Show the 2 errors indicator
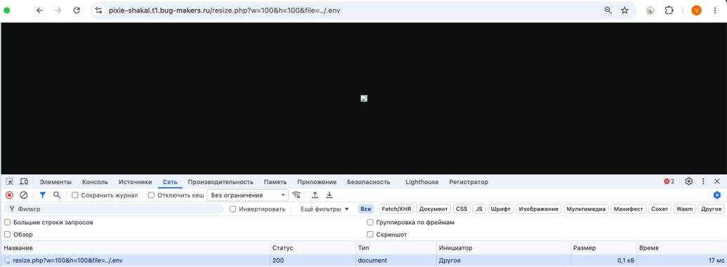 tap(669, 181)
